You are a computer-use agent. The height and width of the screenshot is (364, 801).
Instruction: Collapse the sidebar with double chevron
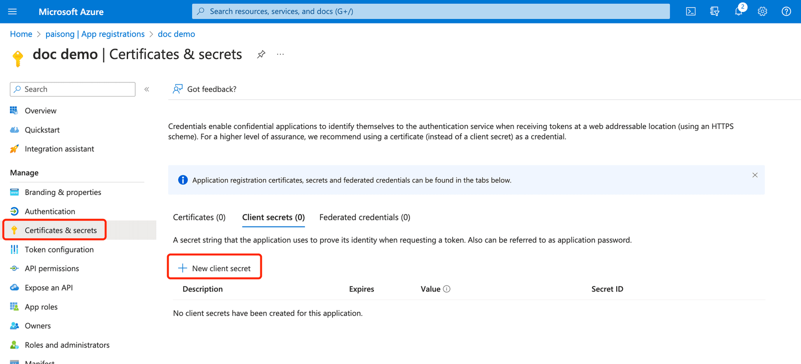[147, 89]
